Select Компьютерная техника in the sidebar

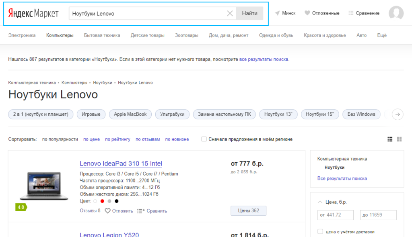click(x=342, y=159)
